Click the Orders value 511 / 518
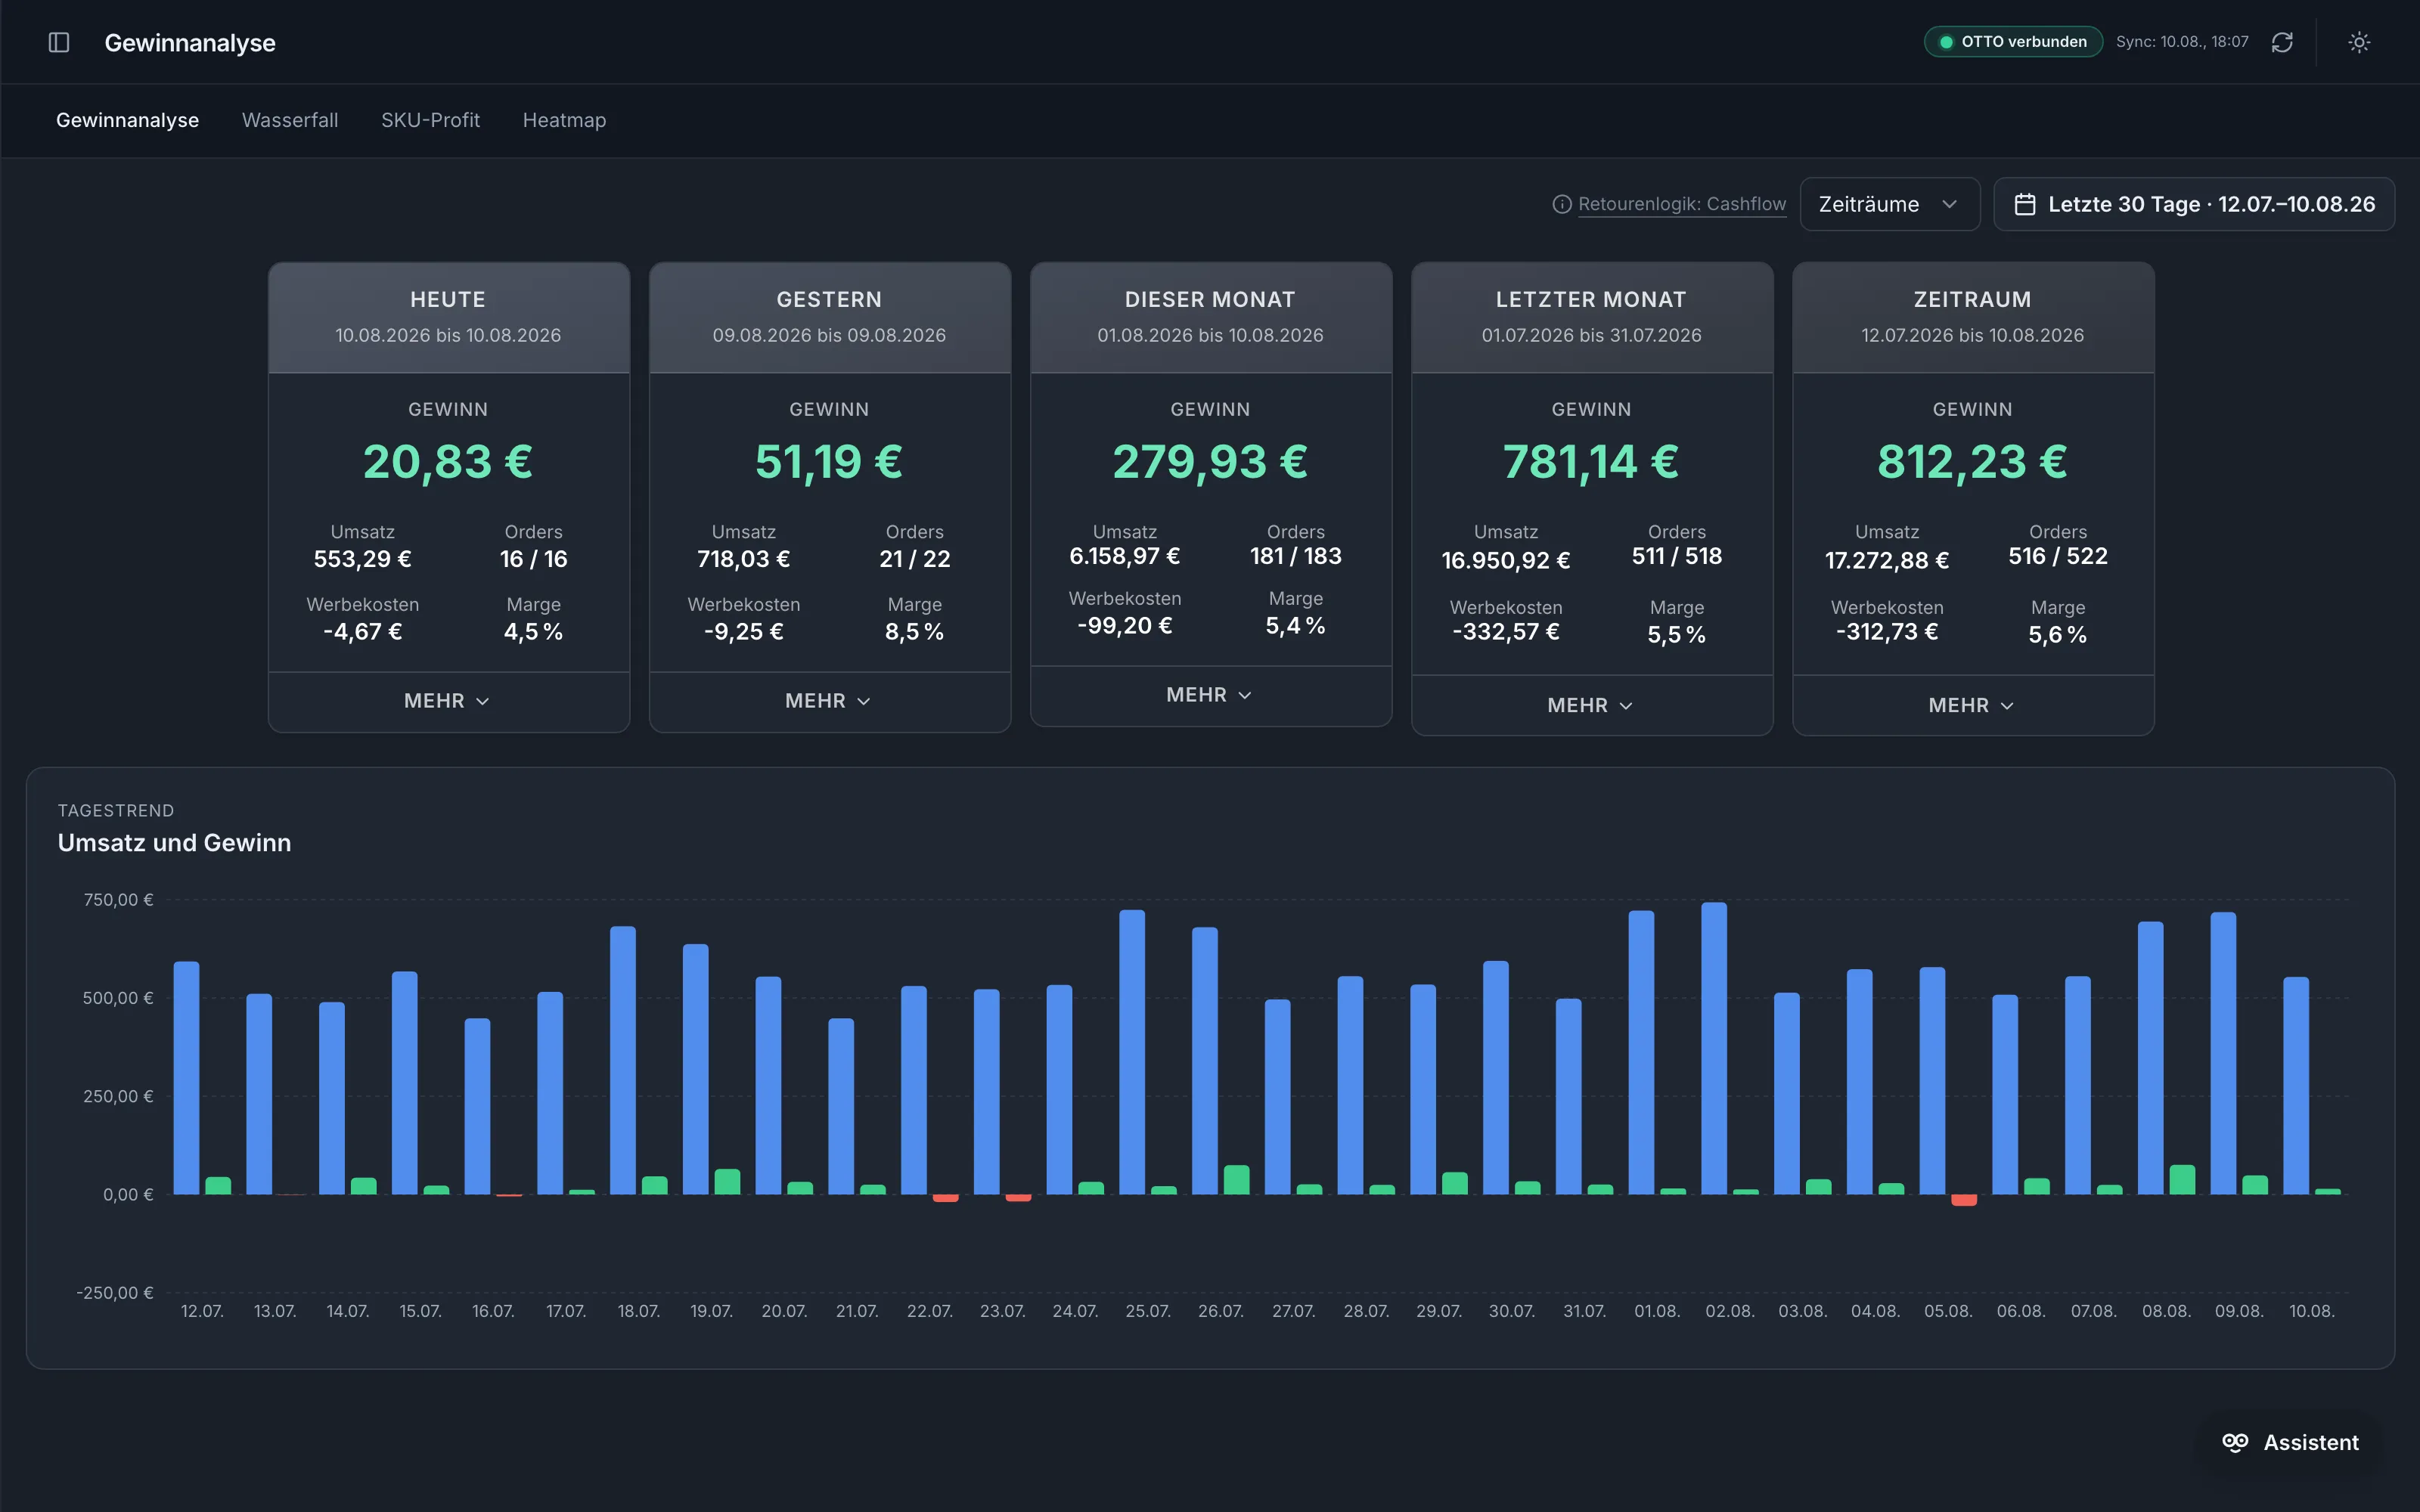This screenshot has height=1512, width=2420. (x=1677, y=556)
